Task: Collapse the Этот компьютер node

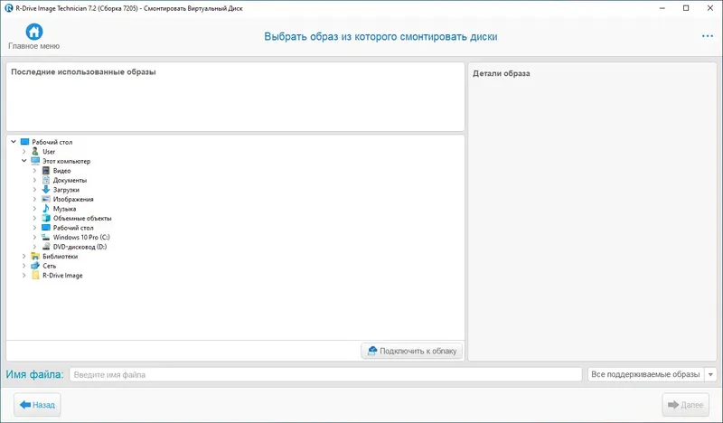Action: click(x=24, y=161)
